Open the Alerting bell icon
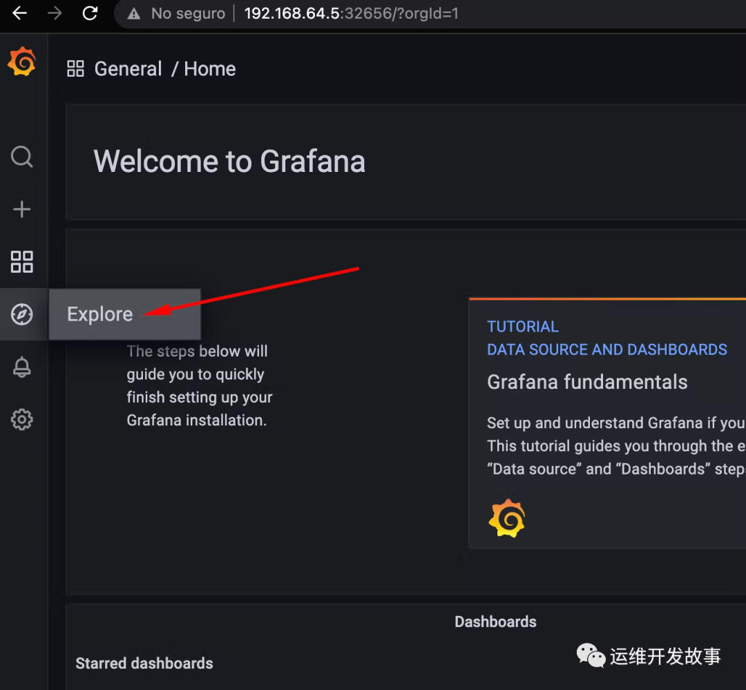The height and width of the screenshot is (690, 746). [x=22, y=367]
